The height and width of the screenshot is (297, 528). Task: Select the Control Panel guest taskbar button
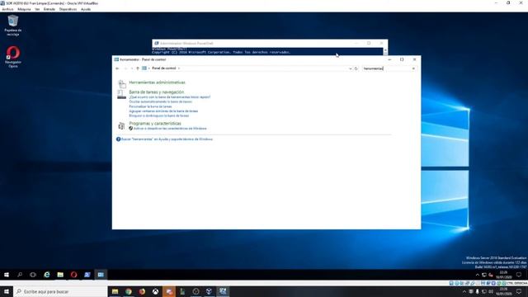(x=101, y=275)
